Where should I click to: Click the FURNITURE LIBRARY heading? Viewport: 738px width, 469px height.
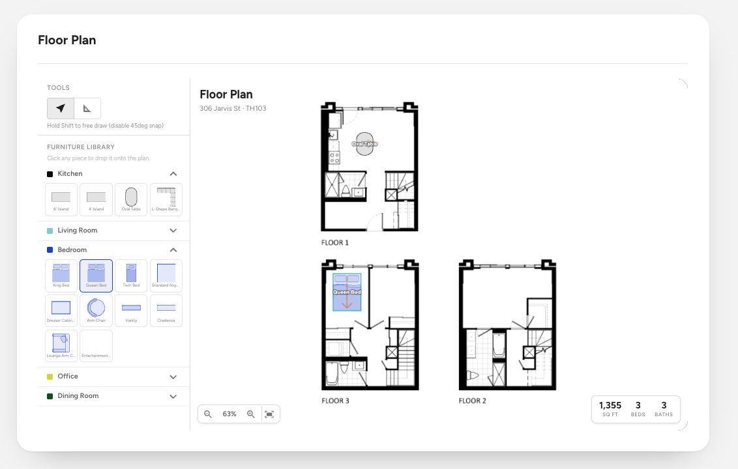click(x=81, y=147)
